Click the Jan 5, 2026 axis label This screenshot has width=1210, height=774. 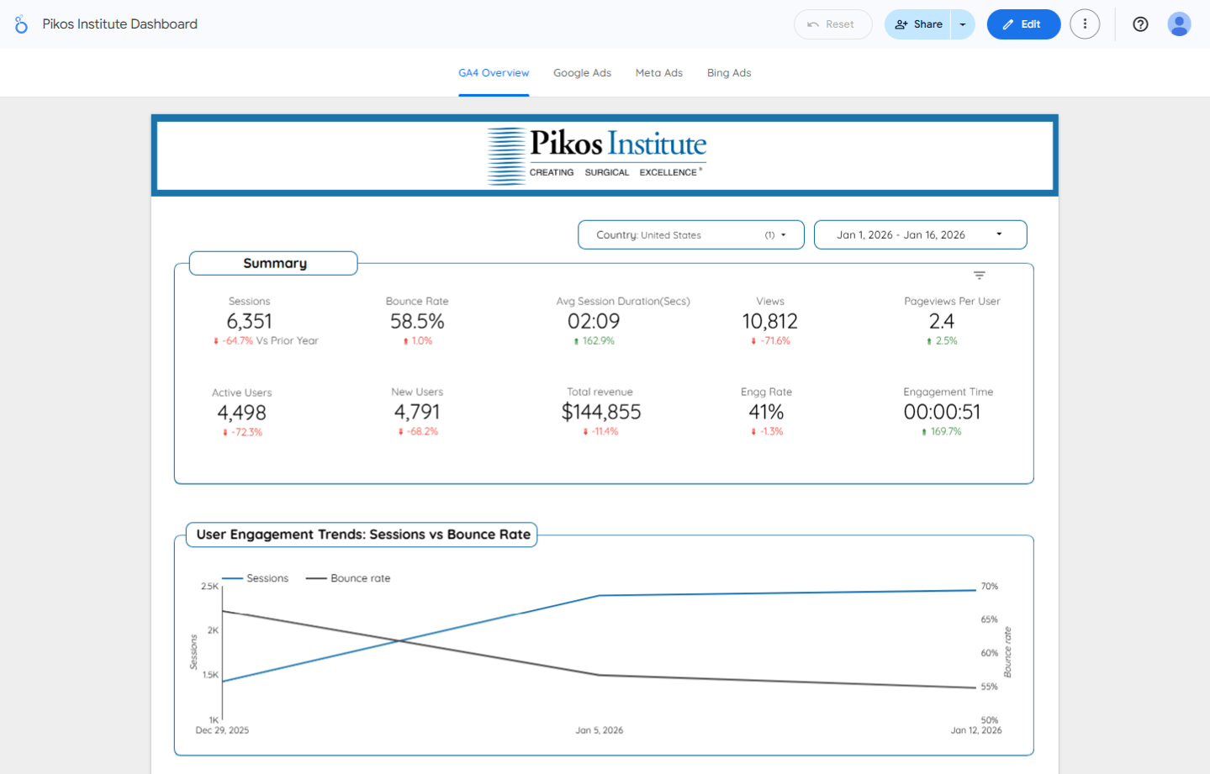click(x=600, y=730)
